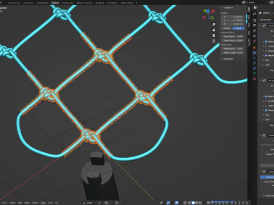Open the Vertex menu in viewport header
Viewport: 274px width, 205px height.
pyautogui.click(x=35, y=203)
